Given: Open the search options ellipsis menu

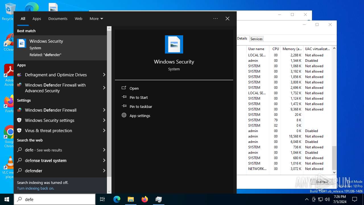Looking at the screenshot, I should click(x=216, y=19).
